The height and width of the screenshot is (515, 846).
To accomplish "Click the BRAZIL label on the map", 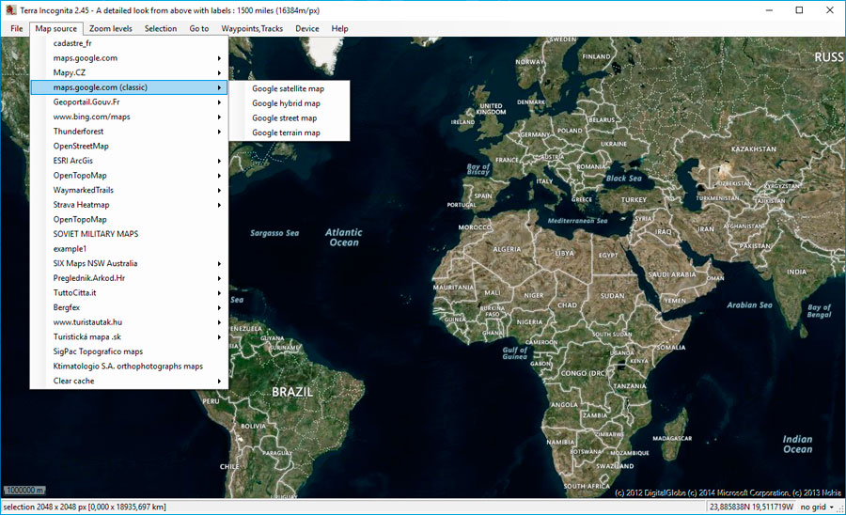I will (292, 392).
